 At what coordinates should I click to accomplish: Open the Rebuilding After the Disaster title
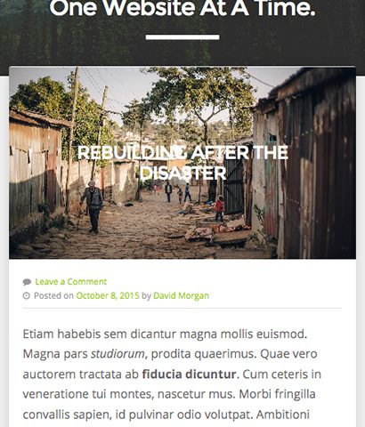tap(182, 163)
